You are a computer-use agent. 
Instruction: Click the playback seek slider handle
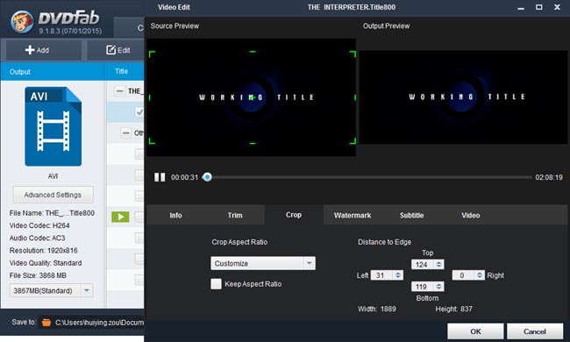pos(207,177)
